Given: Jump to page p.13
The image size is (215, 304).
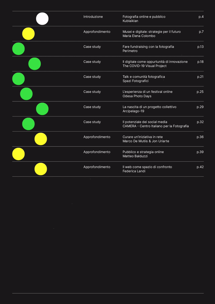Looking at the screenshot, I should tap(200, 47).
